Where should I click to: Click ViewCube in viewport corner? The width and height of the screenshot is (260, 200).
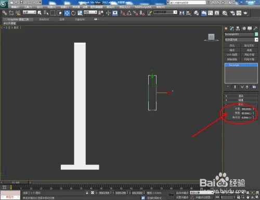(x=211, y=37)
